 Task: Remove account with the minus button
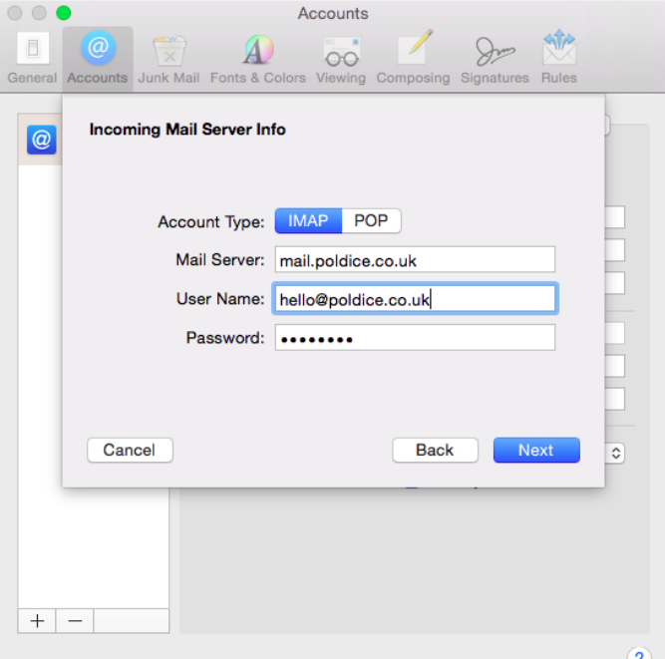[x=75, y=620]
